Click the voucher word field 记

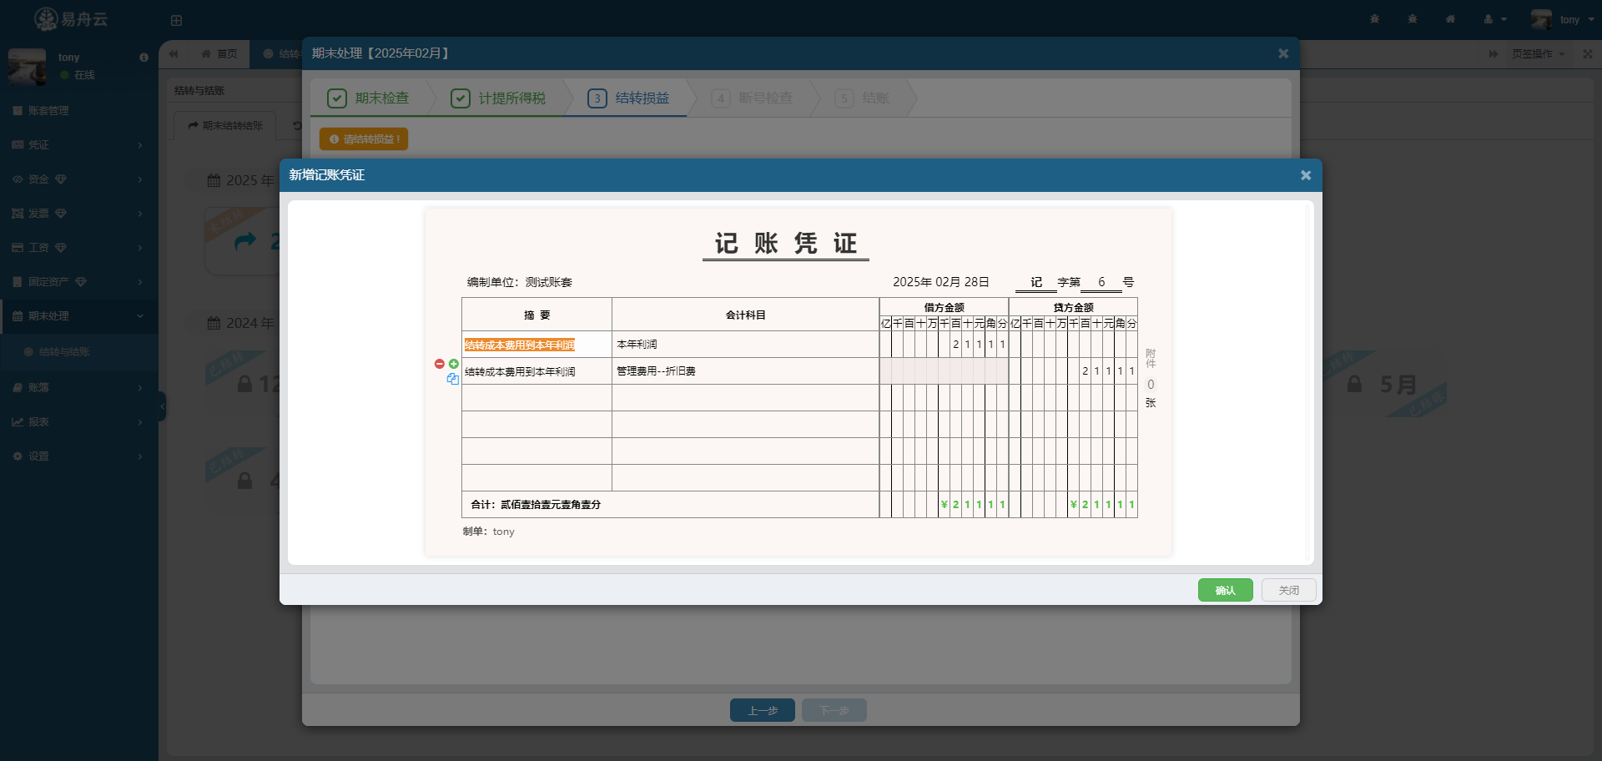click(x=1036, y=283)
